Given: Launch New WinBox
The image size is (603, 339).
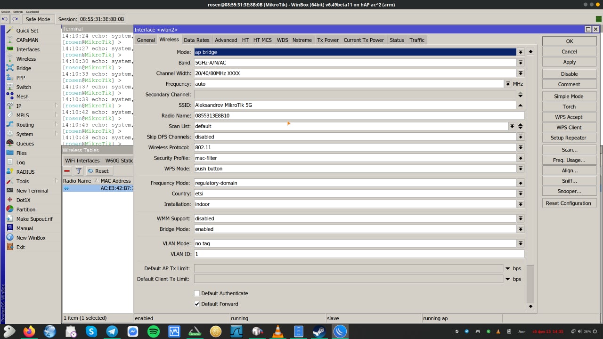Looking at the screenshot, I should [31, 238].
